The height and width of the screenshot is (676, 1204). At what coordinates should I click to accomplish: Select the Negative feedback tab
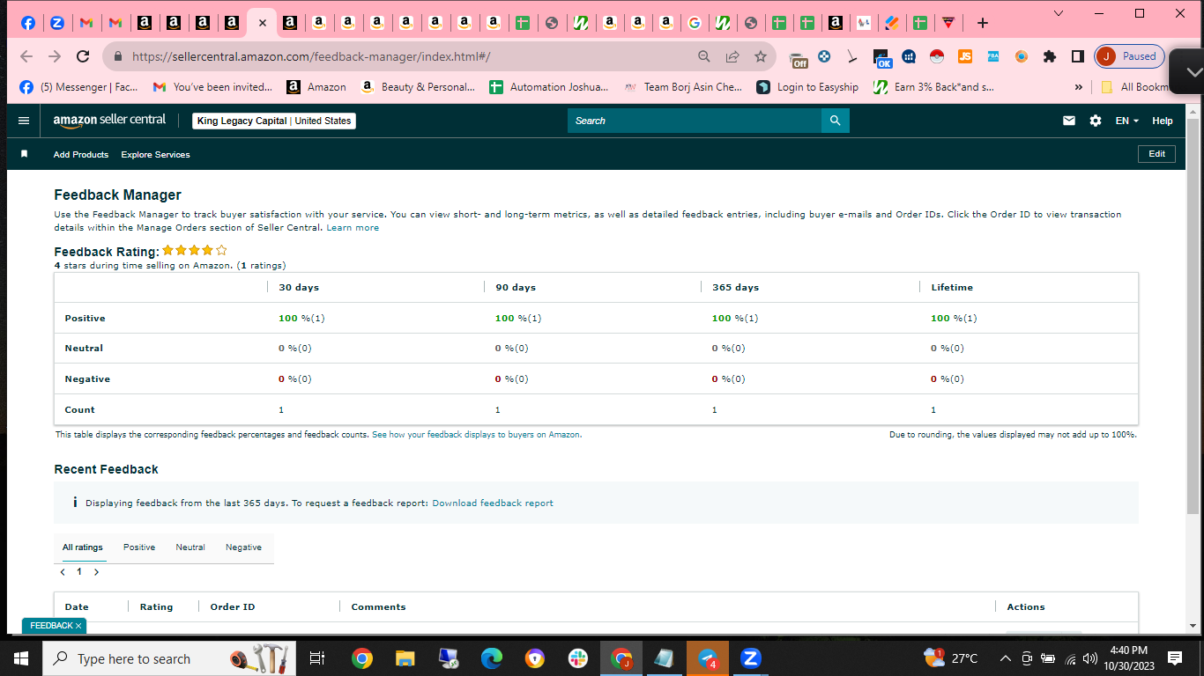[x=243, y=547]
